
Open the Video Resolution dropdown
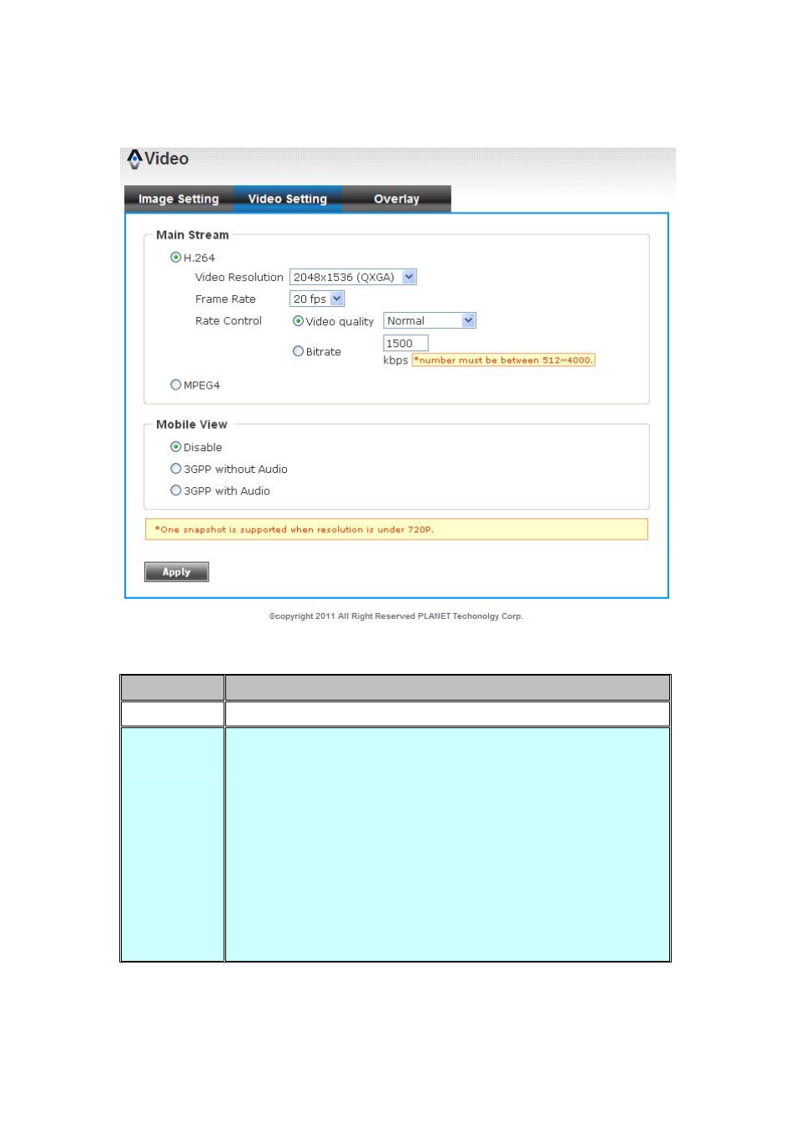tap(352, 277)
